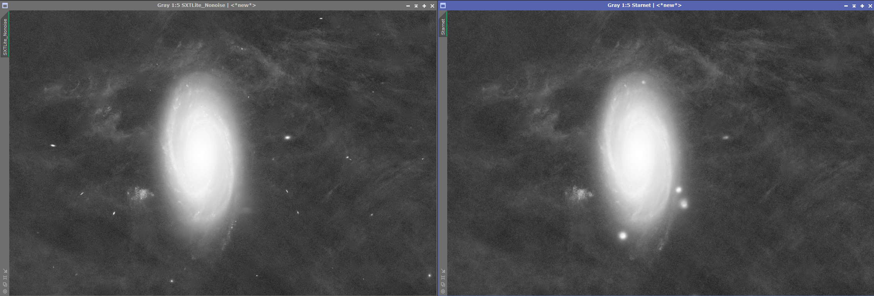874x296 pixels.
Task: Click the diagonal arrow icon in SXTLite_Nonoise window
Action: [5, 271]
